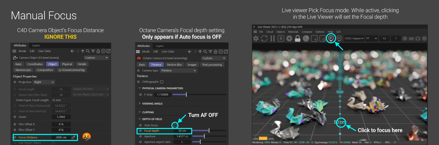
Task: Pause rendering in the Live Viewer toolbar
Action: coord(272,39)
